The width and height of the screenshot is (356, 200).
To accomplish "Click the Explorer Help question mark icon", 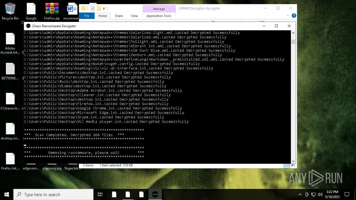I will coord(294,16).
